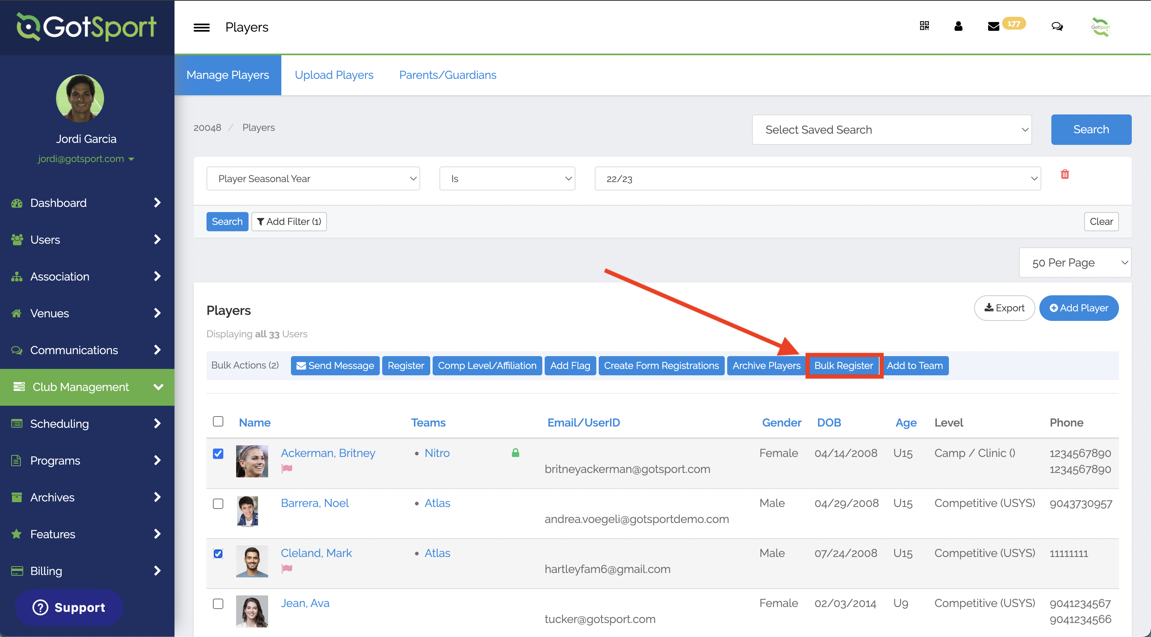Open the QR code icon
This screenshot has height=637, width=1151.
pyautogui.click(x=924, y=26)
